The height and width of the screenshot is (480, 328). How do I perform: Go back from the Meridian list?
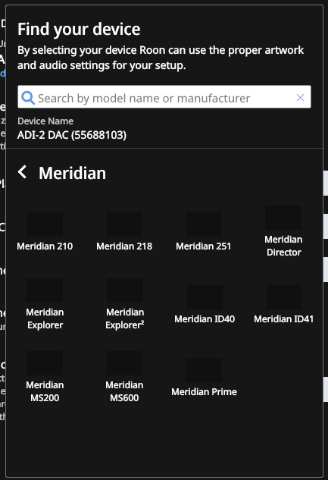pos(22,172)
